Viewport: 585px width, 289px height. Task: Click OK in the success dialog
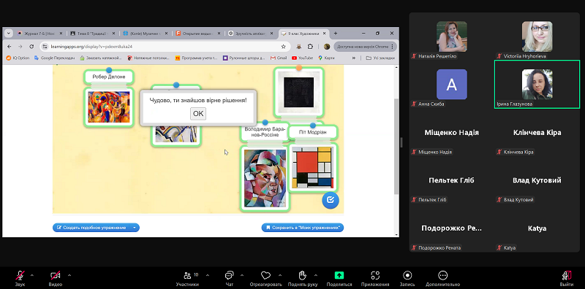pos(198,114)
